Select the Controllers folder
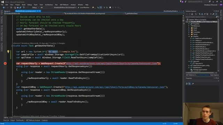223x125 pixels. (197, 32)
